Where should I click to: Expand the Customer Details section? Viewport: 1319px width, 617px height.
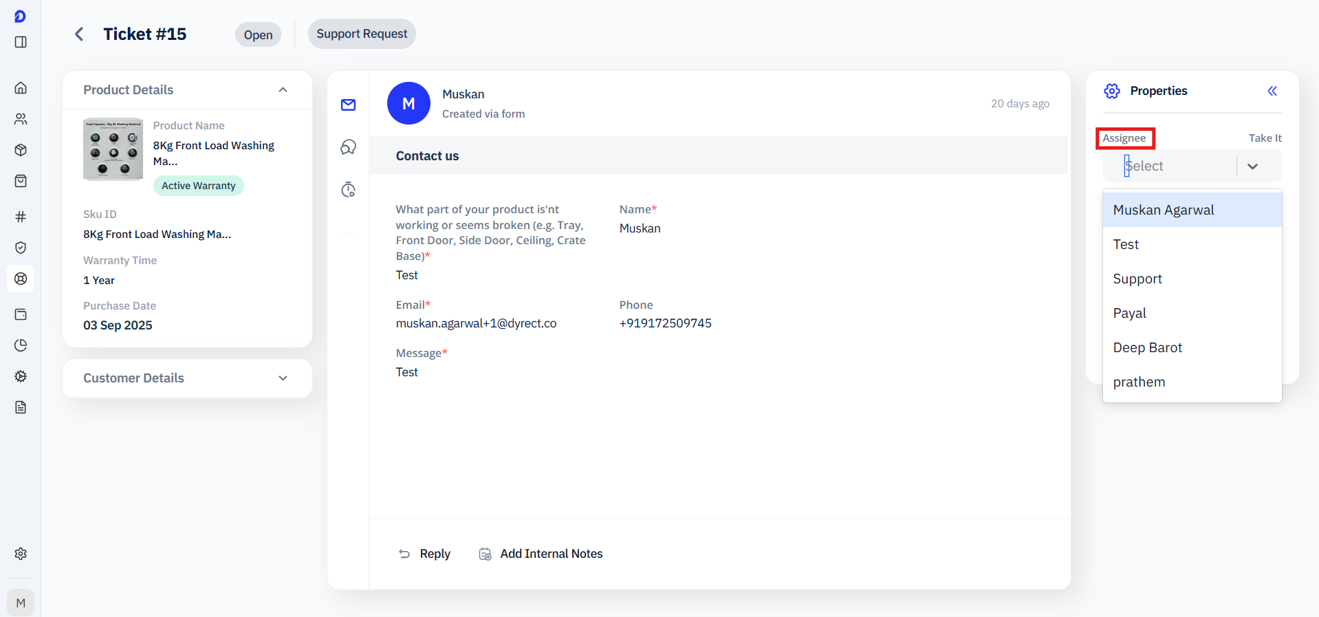[283, 378]
